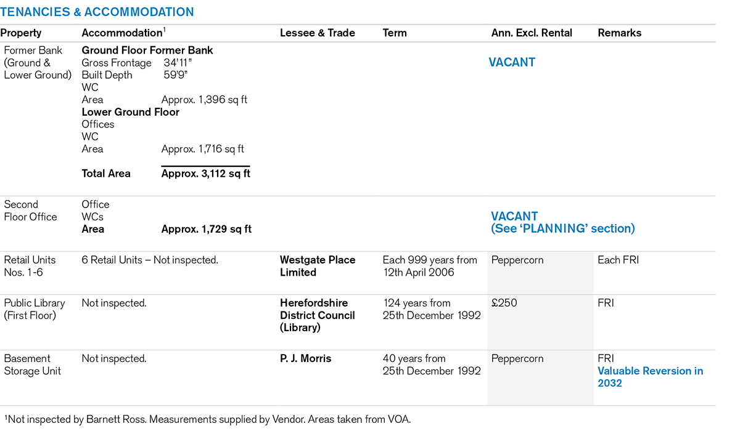
Task: Click the 'Valuable Reversion in 2032' blue text
Action: (650, 377)
